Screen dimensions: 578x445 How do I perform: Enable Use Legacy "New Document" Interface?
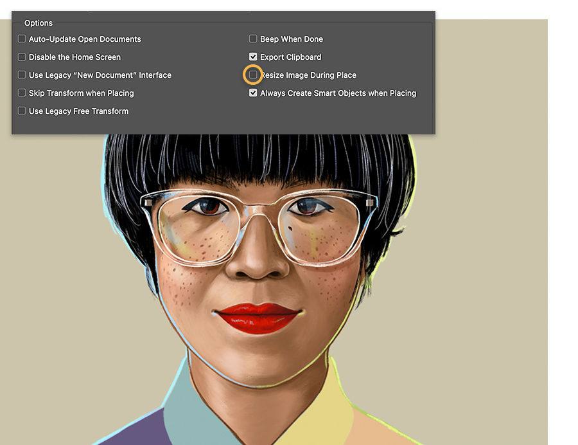coord(21,75)
